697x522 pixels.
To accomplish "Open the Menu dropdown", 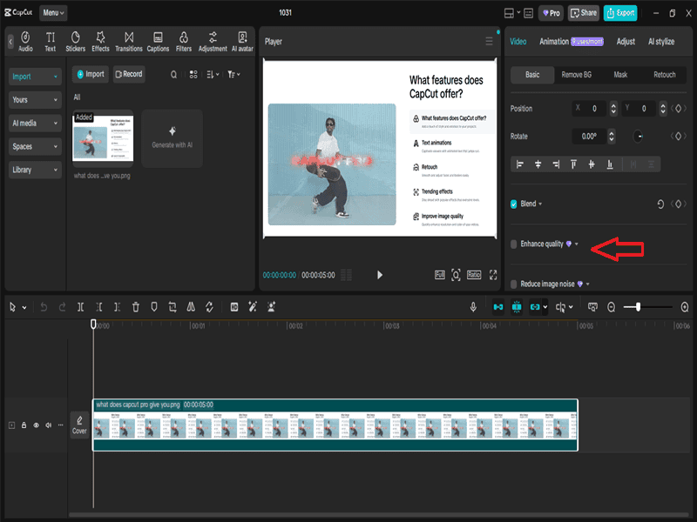I will [x=52, y=13].
